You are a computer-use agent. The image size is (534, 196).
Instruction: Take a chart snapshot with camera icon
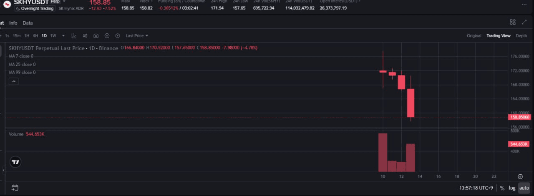pyautogui.click(x=96, y=36)
